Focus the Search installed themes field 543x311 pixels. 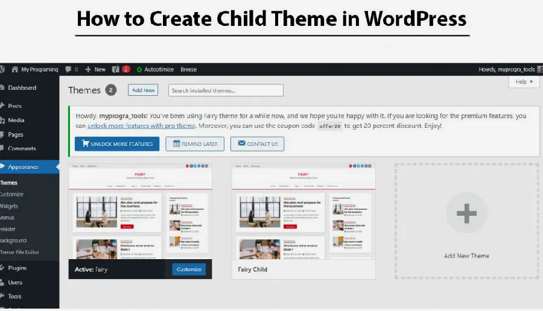[226, 90]
